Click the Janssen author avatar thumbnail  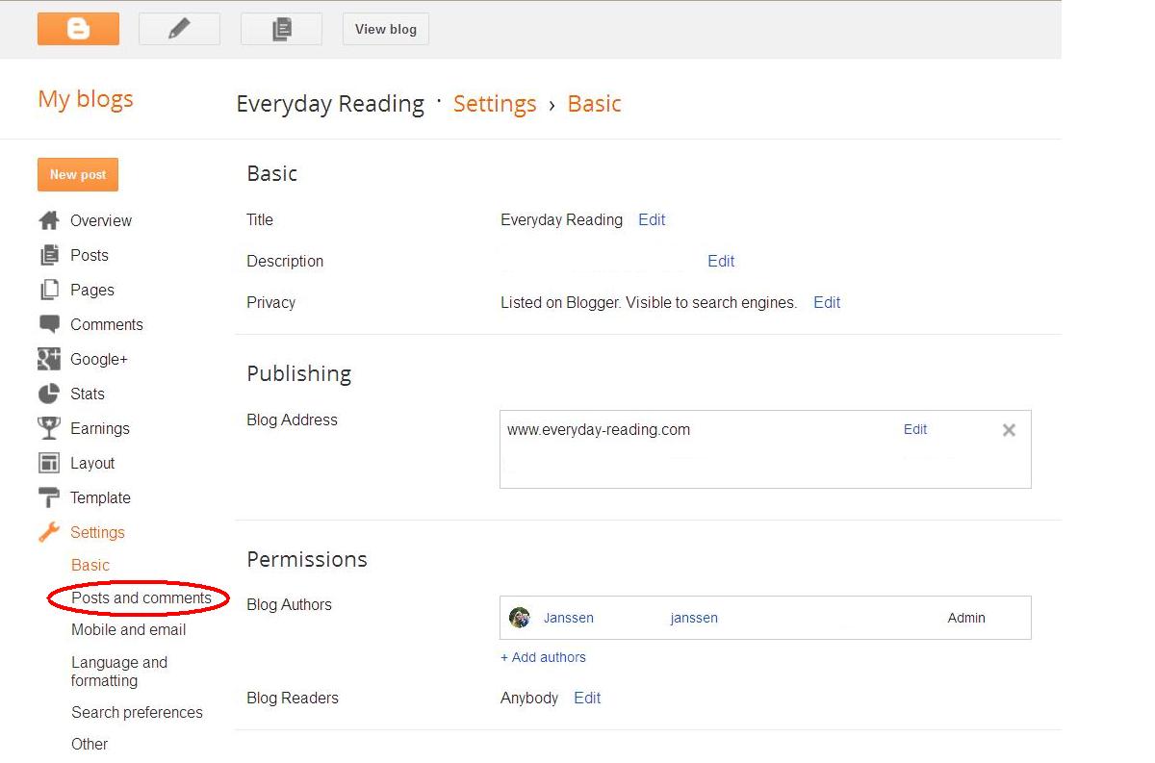[x=520, y=618]
